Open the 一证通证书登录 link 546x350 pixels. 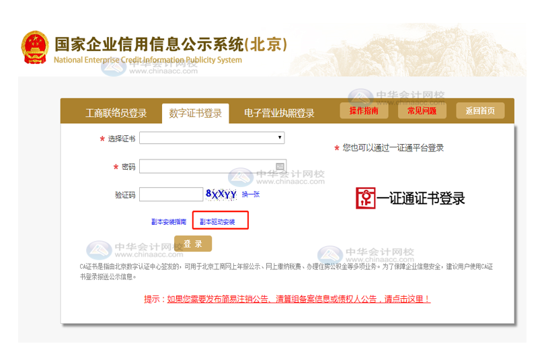[421, 199]
